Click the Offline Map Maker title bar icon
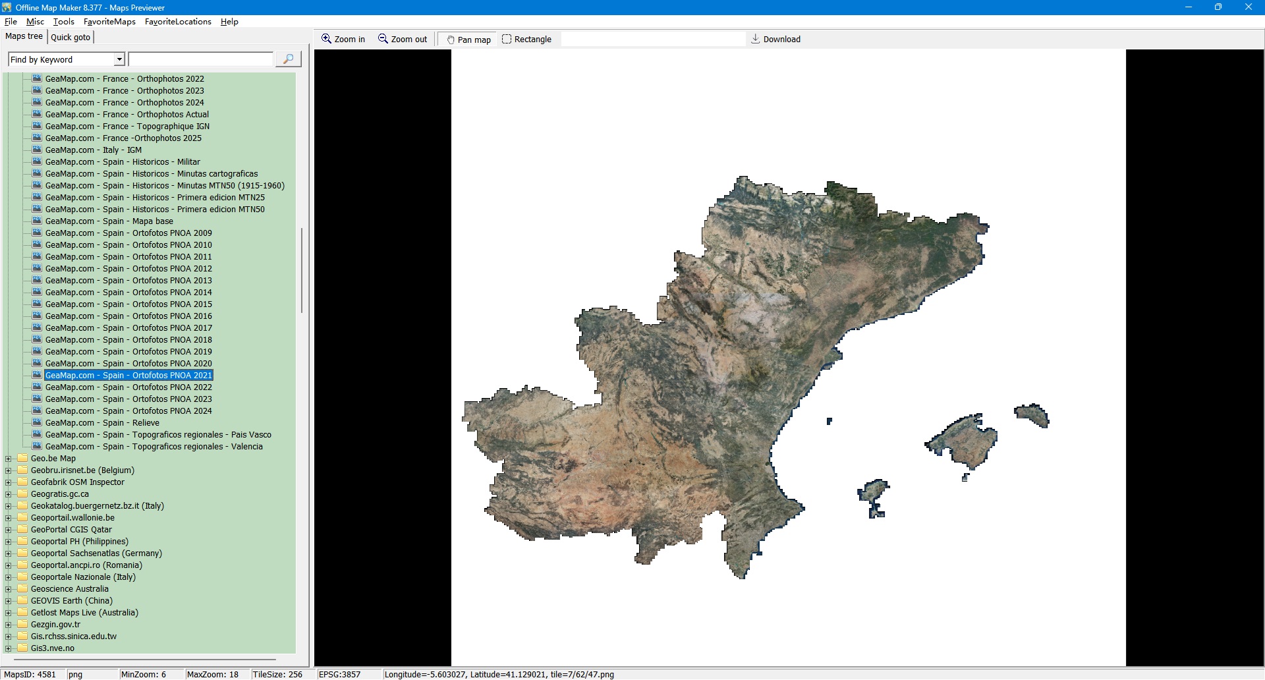Viewport: 1265px width, 680px height. 7,7
